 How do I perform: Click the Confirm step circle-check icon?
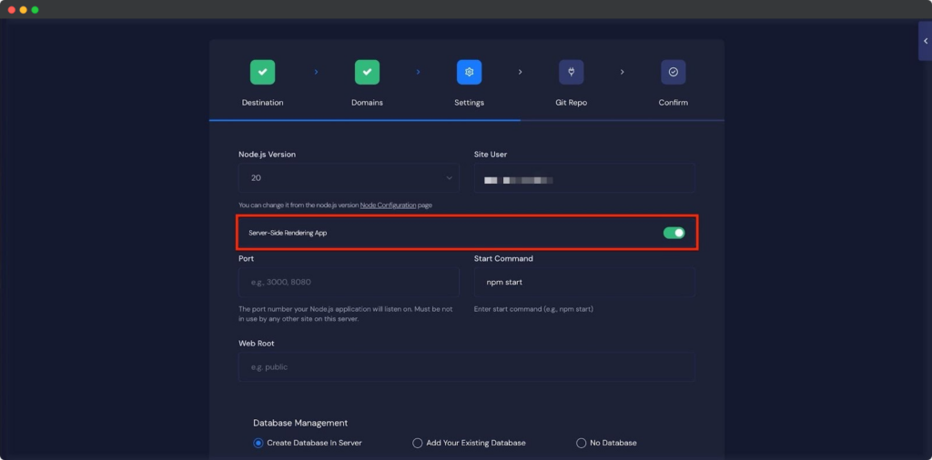tap(673, 72)
